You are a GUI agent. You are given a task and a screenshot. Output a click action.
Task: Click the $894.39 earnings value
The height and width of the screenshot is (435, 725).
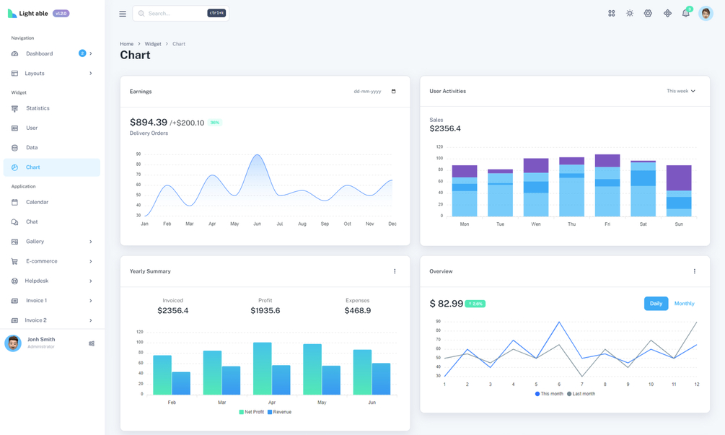click(149, 122)
